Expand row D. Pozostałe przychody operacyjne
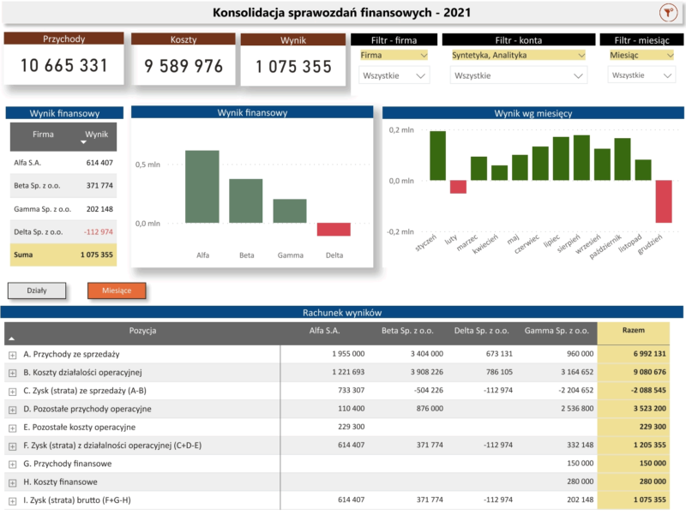 point(12,409)
